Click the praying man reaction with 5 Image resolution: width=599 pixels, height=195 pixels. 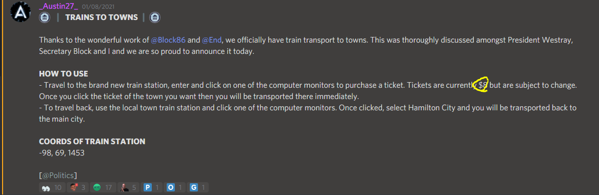tap(129, 187)
